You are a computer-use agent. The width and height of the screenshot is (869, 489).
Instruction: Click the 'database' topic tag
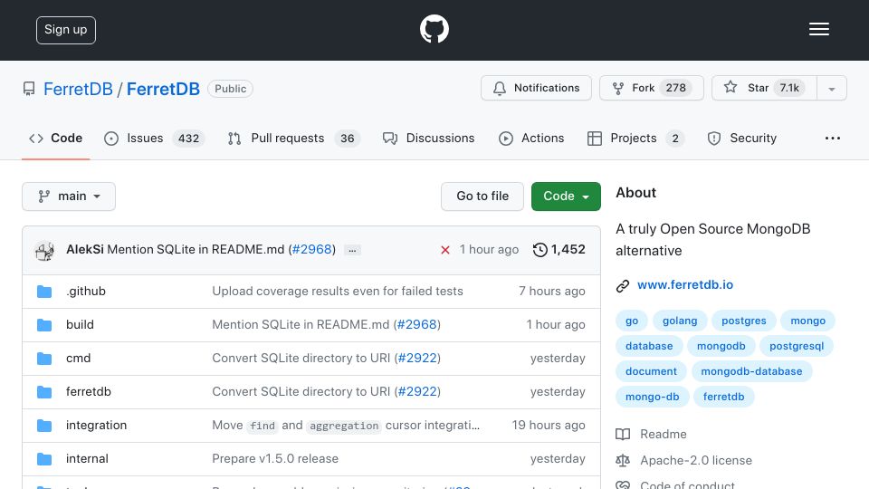click(649, 346)
